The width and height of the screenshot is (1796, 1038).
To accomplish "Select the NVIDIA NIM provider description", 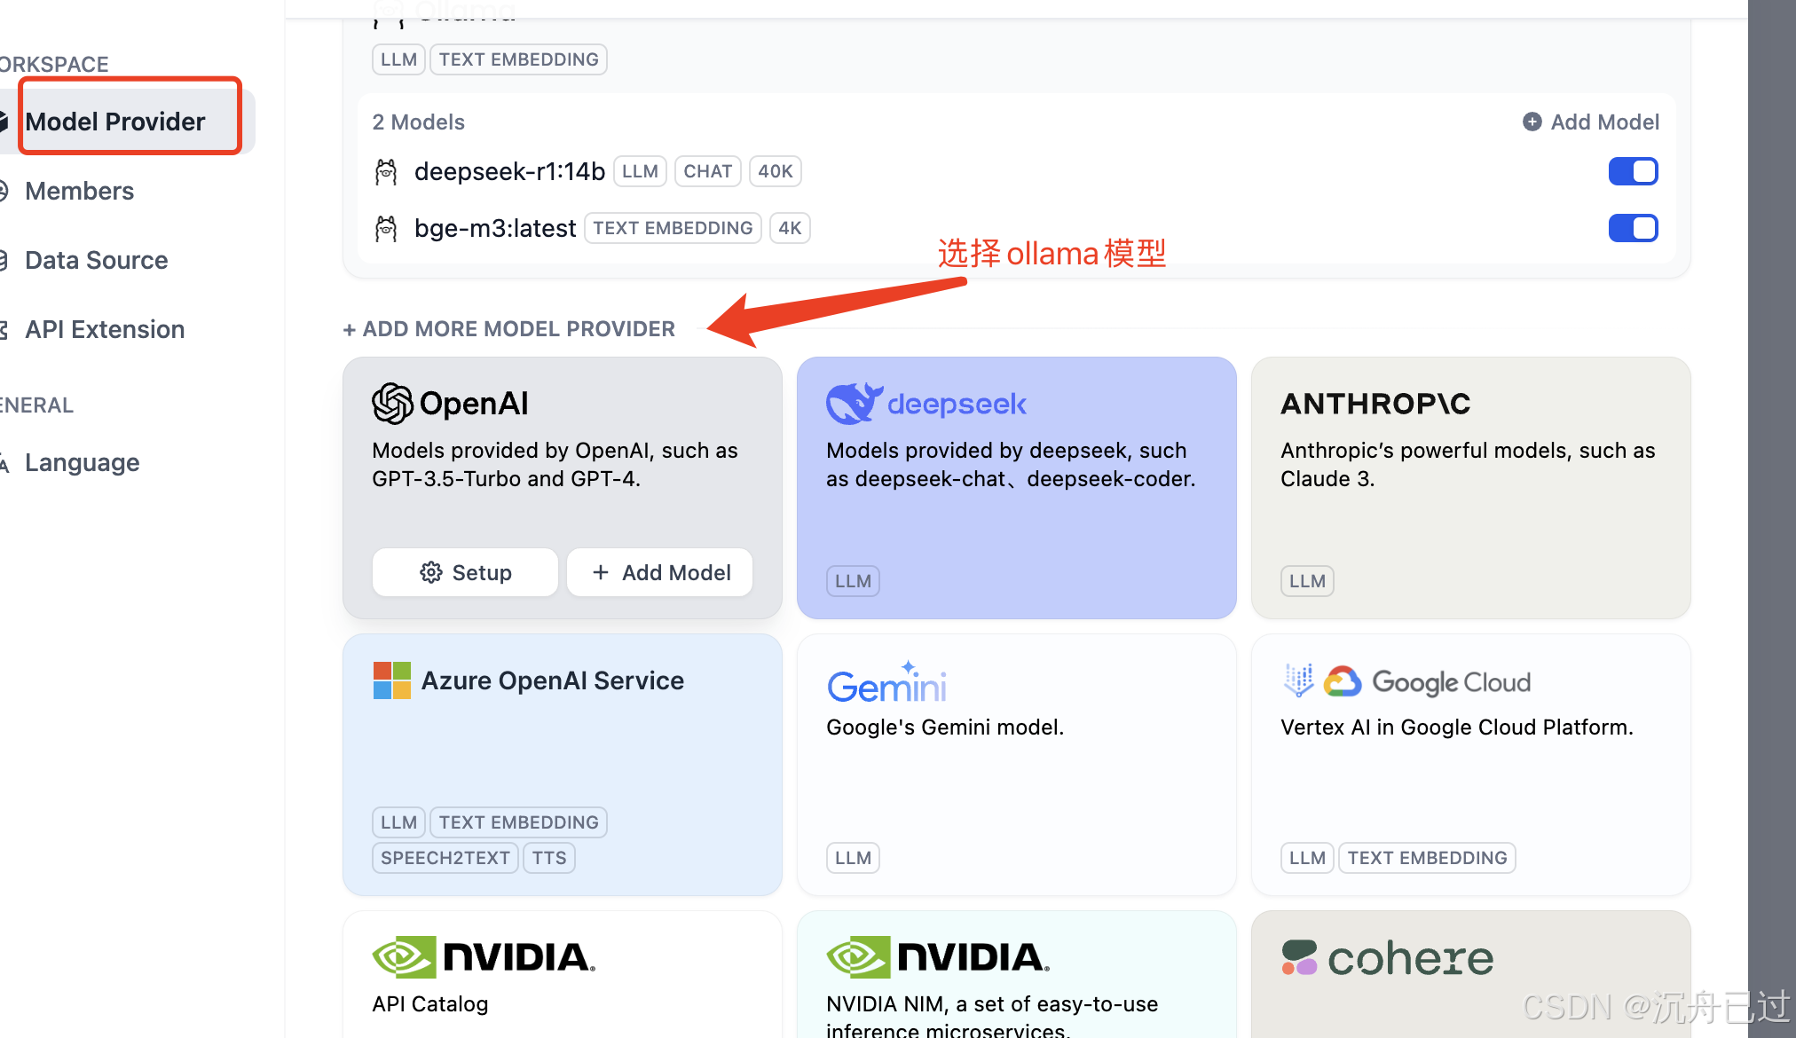I will (992, 1017).
